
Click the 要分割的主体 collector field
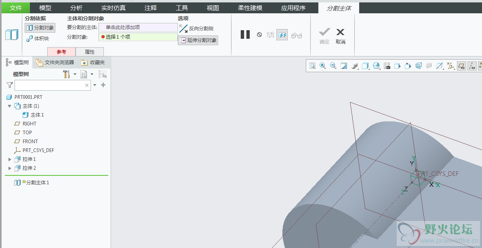(x=138, y=27)
